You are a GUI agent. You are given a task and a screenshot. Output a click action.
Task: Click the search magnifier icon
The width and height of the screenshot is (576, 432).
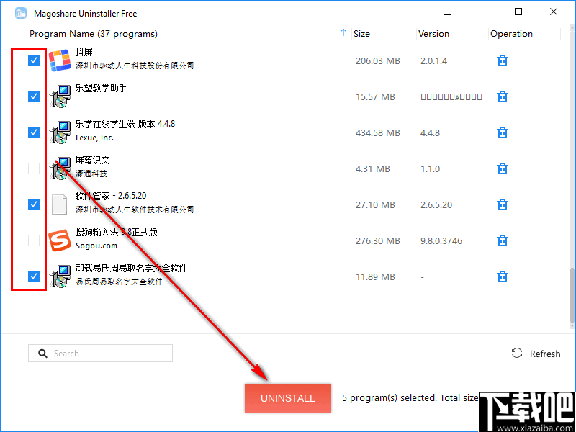[x=43, y=353]
